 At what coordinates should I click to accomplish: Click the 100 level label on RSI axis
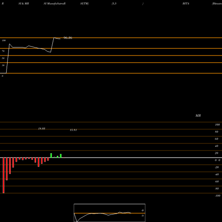tap(4, 40)
